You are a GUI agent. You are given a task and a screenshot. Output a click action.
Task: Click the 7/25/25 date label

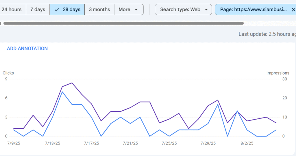pyautogui.click(x=169, y=143)
